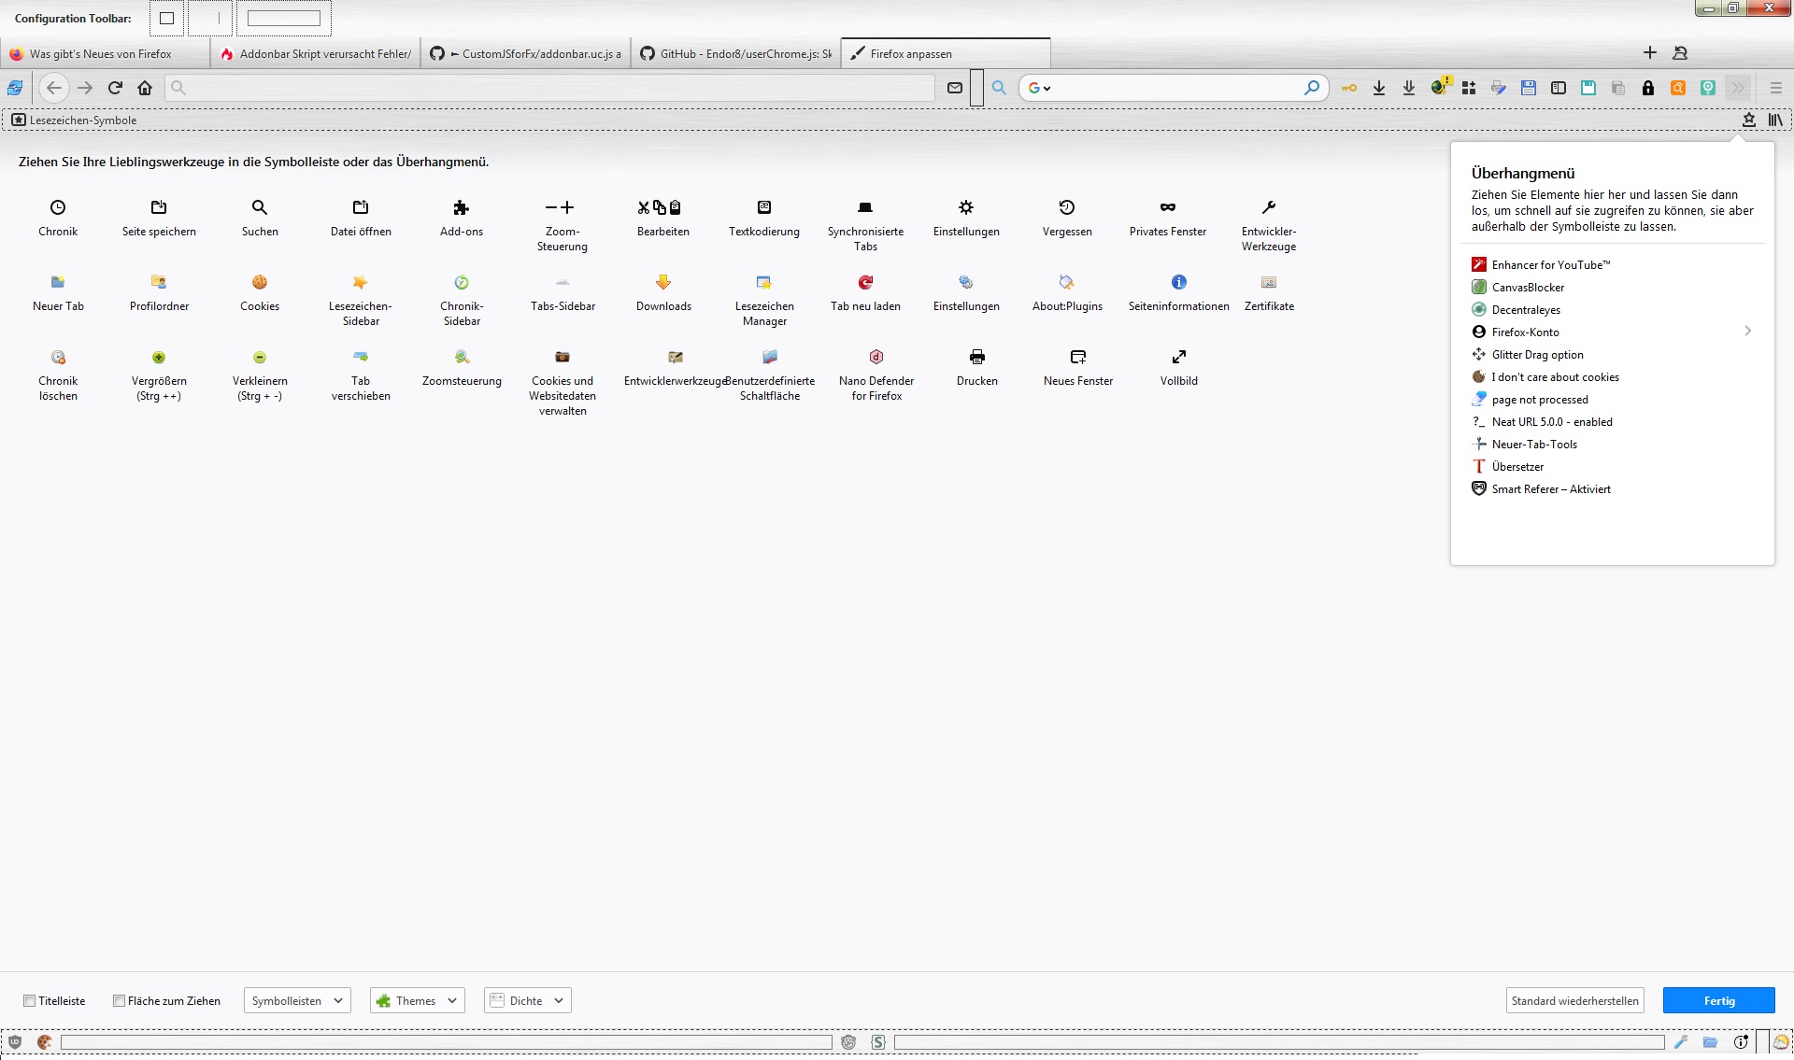Select the Vollbild fullscreen icon
1794x1060 pixels.
(x=1178, y=357)
